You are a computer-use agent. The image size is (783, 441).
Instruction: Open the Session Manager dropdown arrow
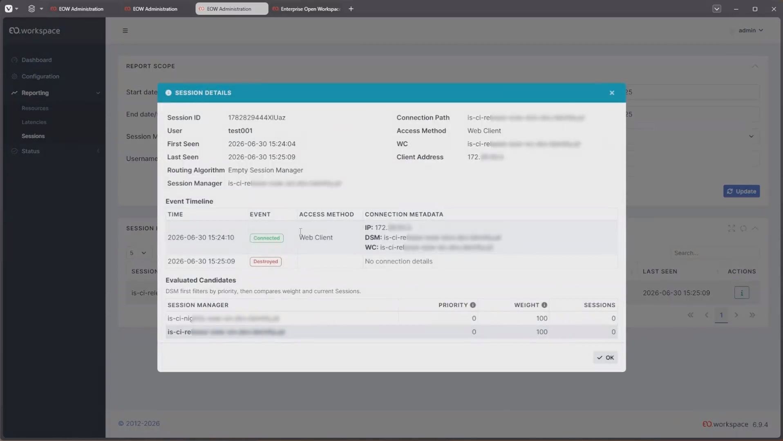pos(751,136)
